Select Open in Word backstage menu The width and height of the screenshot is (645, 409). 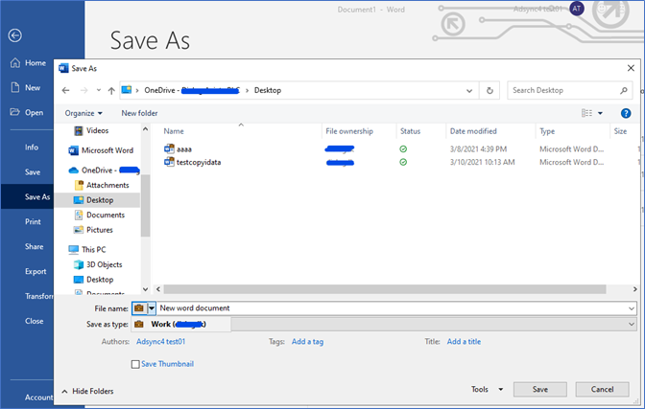pos(27,112)
